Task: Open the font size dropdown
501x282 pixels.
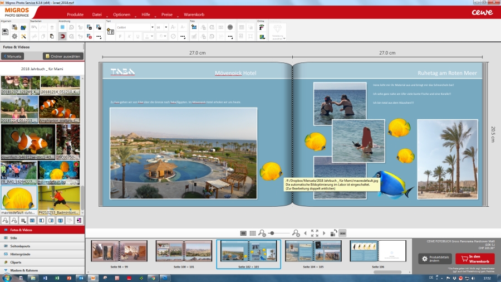Action: [x=161, y=27]
